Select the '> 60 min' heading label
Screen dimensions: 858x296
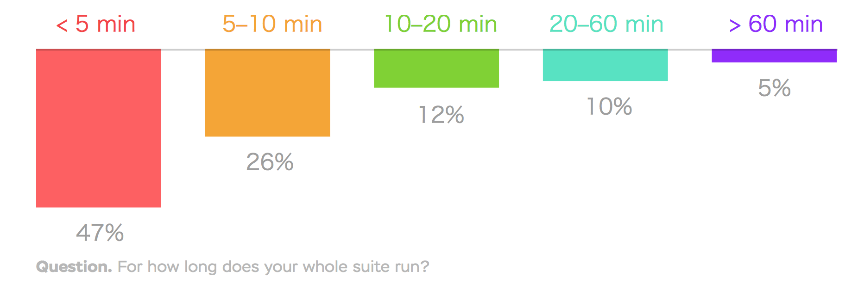[776, 24]
